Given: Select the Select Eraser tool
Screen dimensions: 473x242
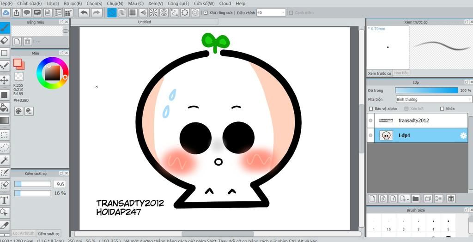Looking at the screenshot, I should point(5,186).
